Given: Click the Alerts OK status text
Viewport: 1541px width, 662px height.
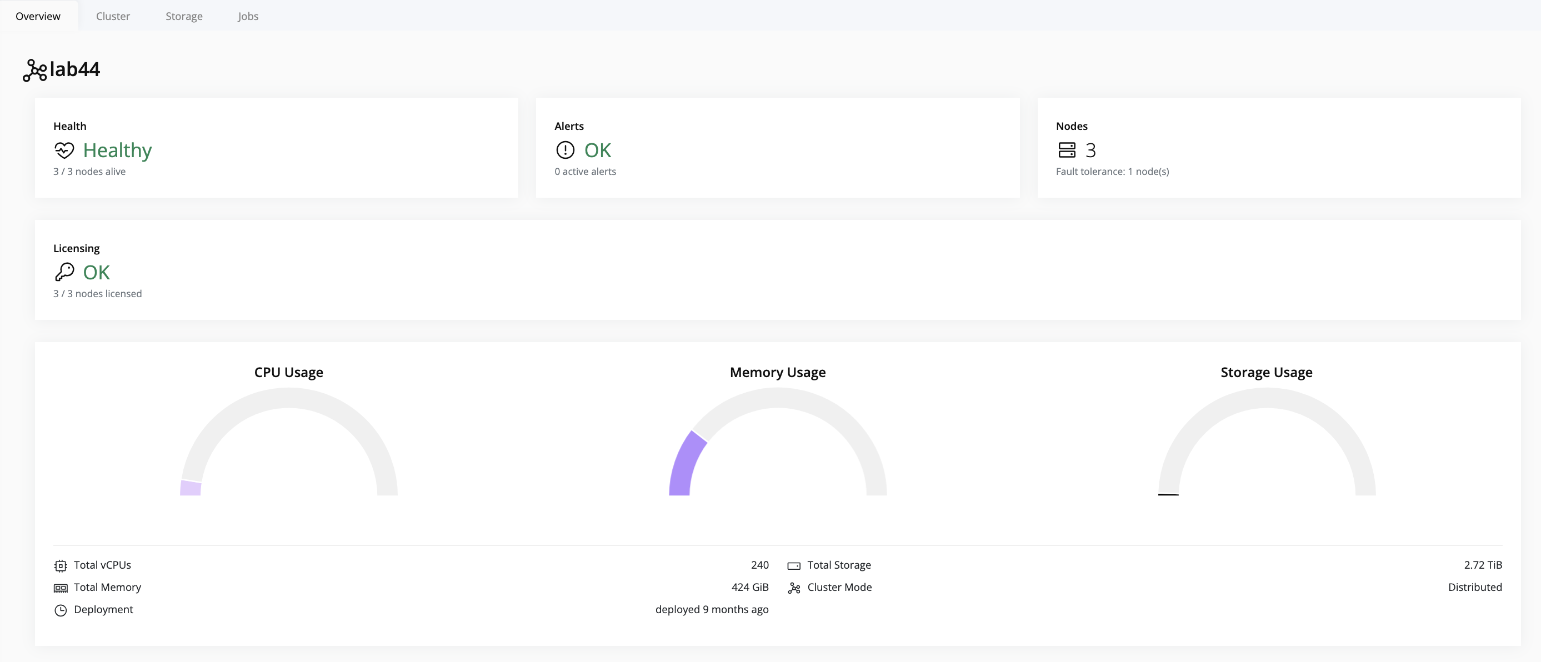Looking at the screenshot, I should pos(597,150).
